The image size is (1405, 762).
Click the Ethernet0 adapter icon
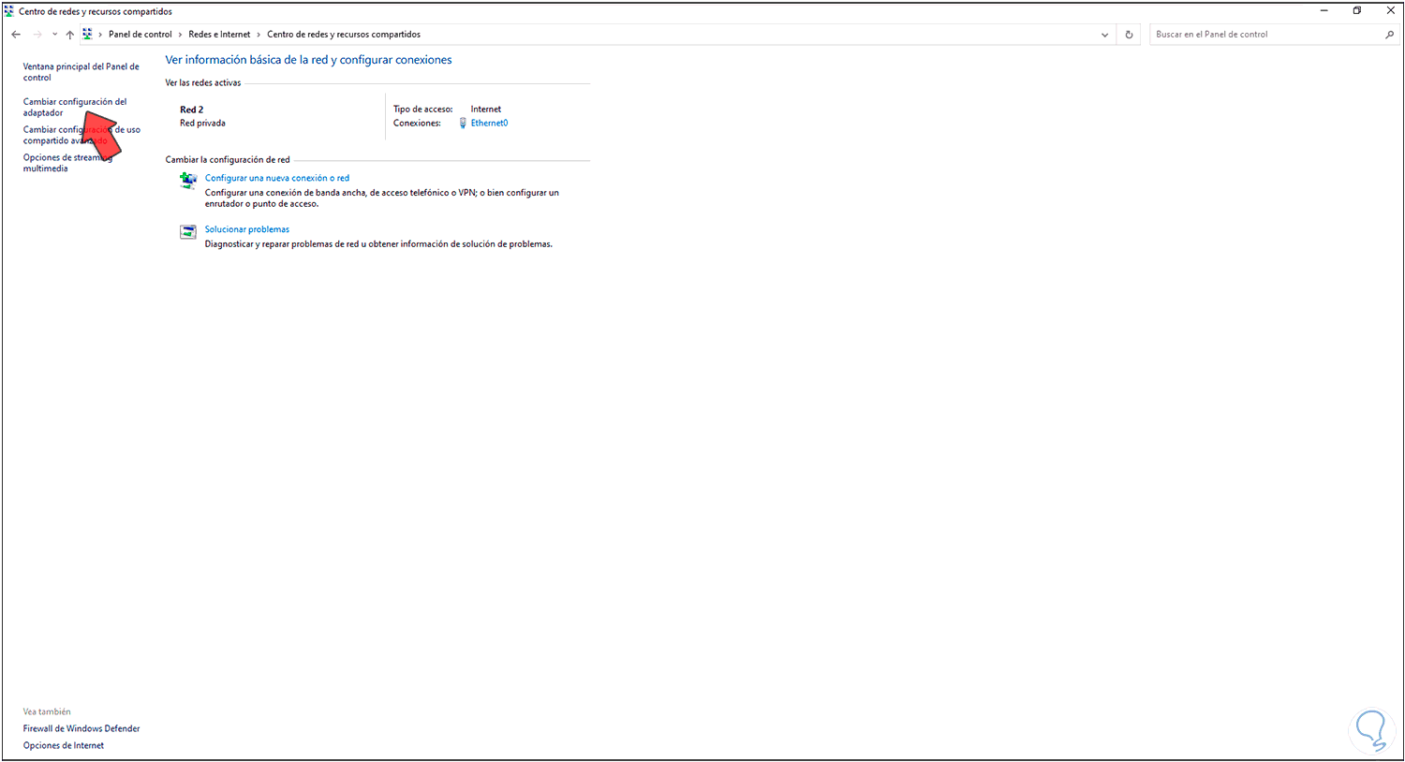coord(463,123)
